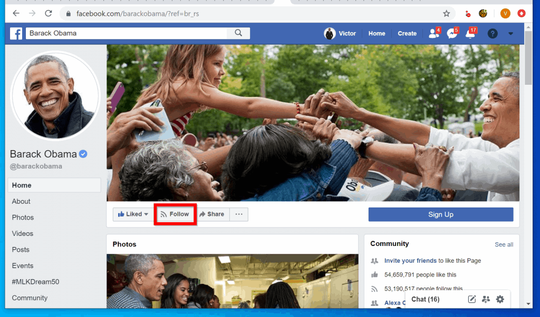This screenshot has height=317, width=540.
Task: Open Barack Obama profile picture
Action: 55,96
